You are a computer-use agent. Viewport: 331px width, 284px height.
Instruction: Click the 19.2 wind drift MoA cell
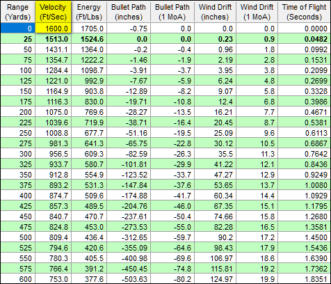pos(257,269)
